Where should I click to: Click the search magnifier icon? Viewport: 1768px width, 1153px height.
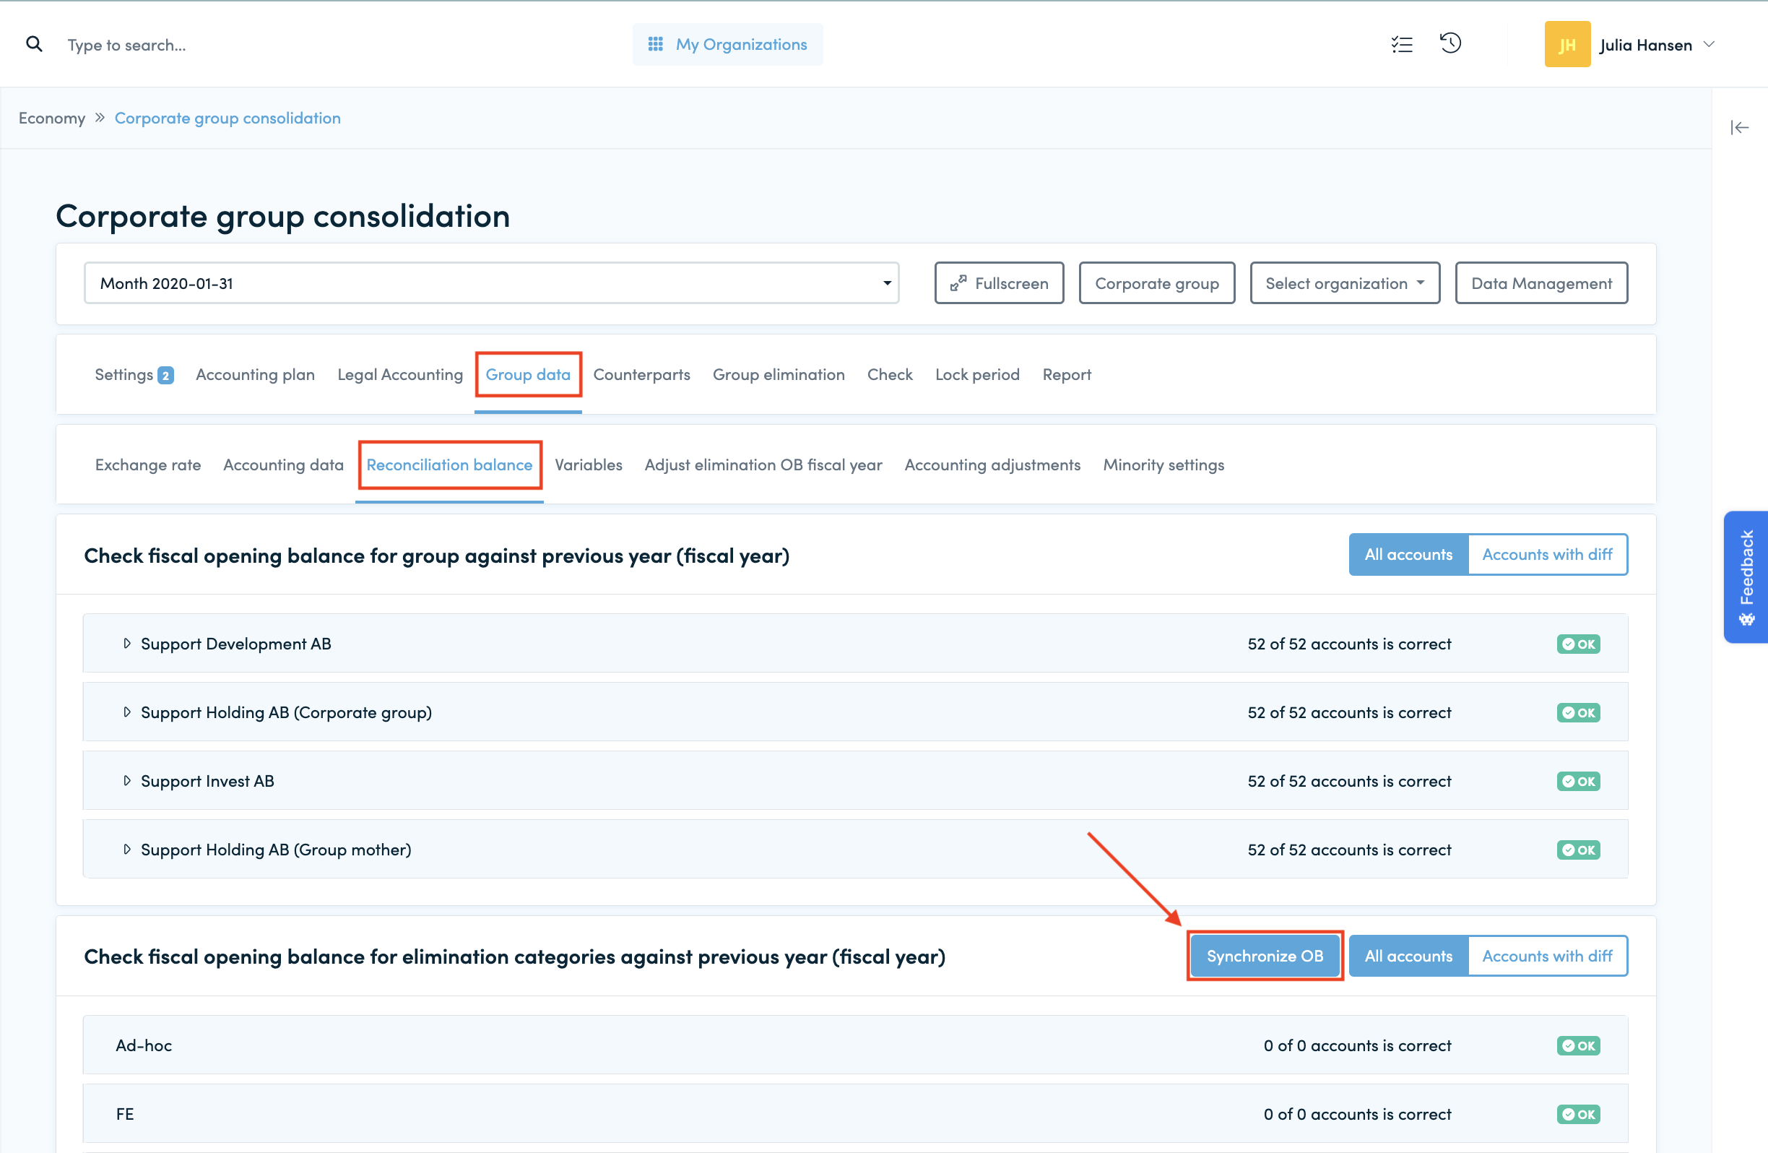(x=34, y=45)
